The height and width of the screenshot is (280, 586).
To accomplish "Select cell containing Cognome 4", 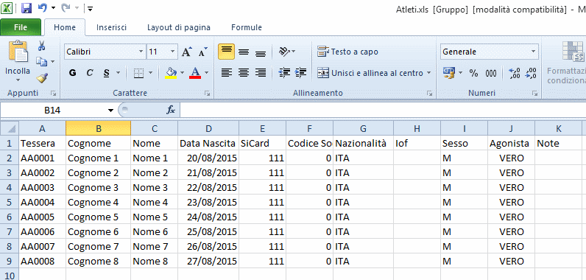I will point(99,202).
